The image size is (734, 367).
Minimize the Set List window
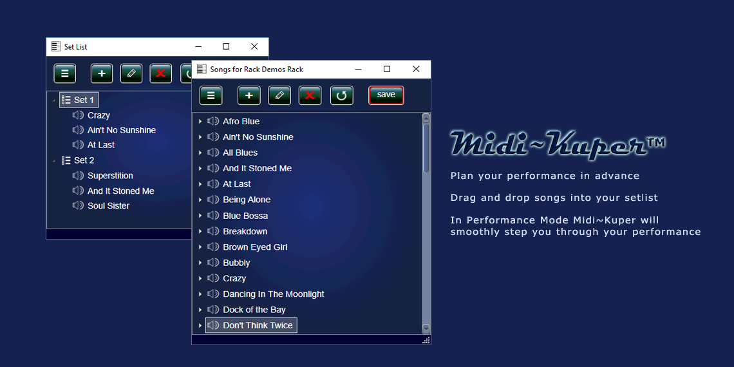pos(198,46)
